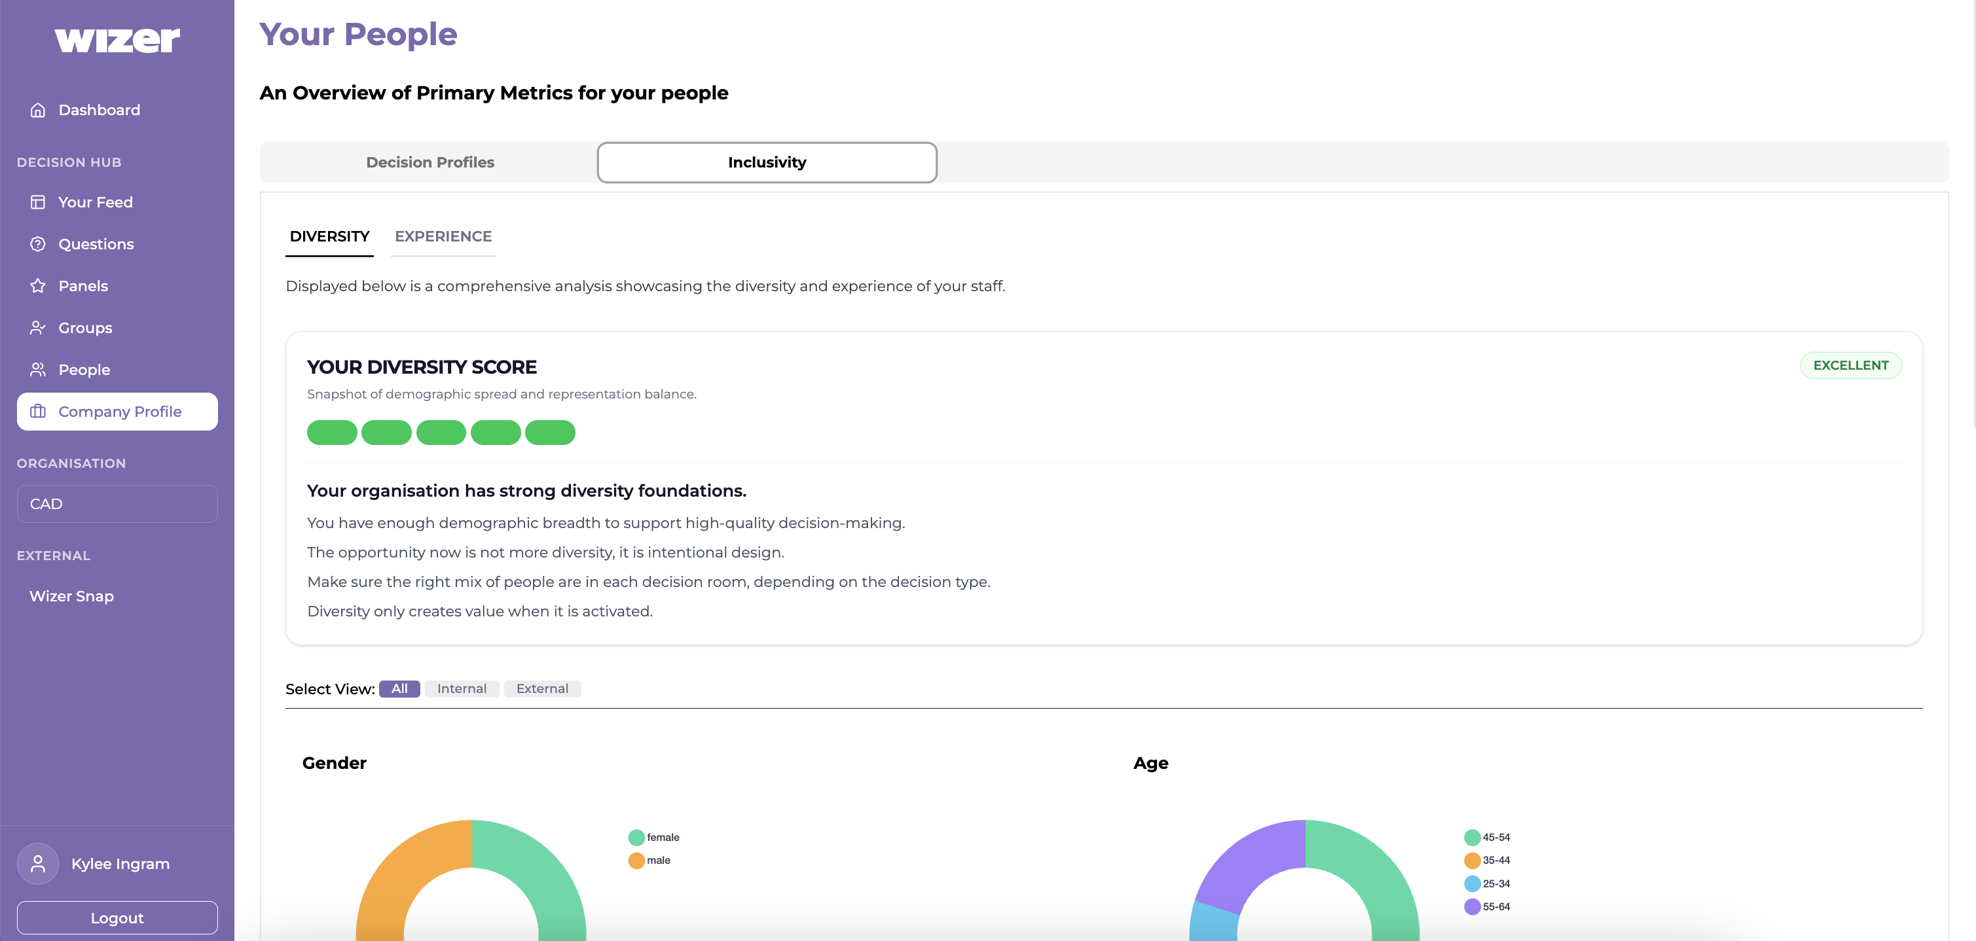1976x941 pixels.
Task: Click the EXCELLENT score badge
Action: click(1850, 366)
